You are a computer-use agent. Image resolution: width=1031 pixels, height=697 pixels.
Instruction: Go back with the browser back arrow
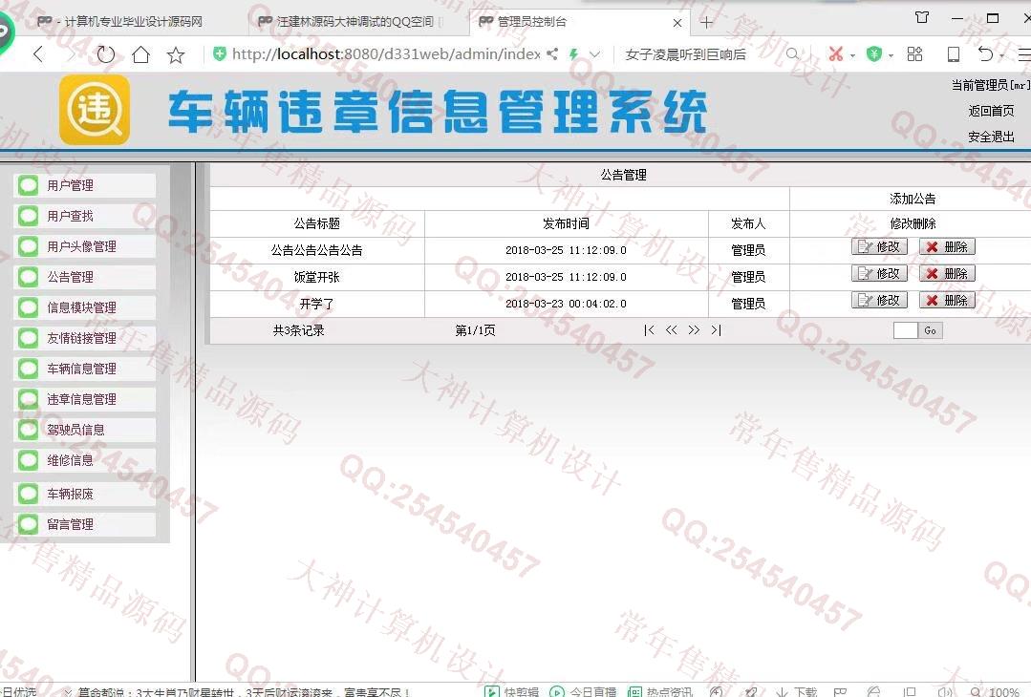click(x=39, y=54)
